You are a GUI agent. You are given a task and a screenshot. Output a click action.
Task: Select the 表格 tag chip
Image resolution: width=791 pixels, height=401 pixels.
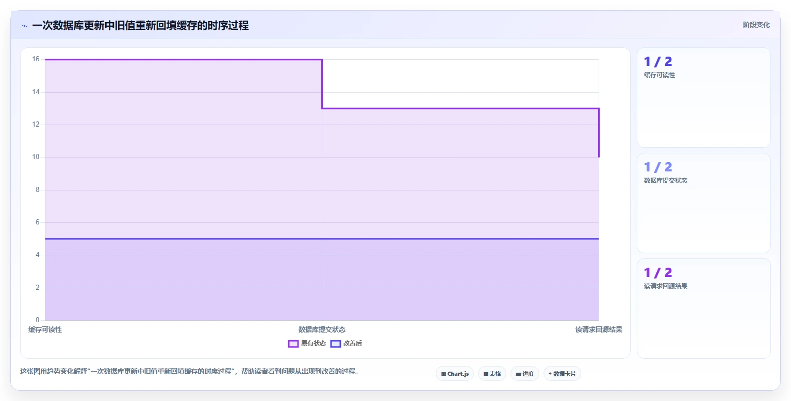[492, 374]
